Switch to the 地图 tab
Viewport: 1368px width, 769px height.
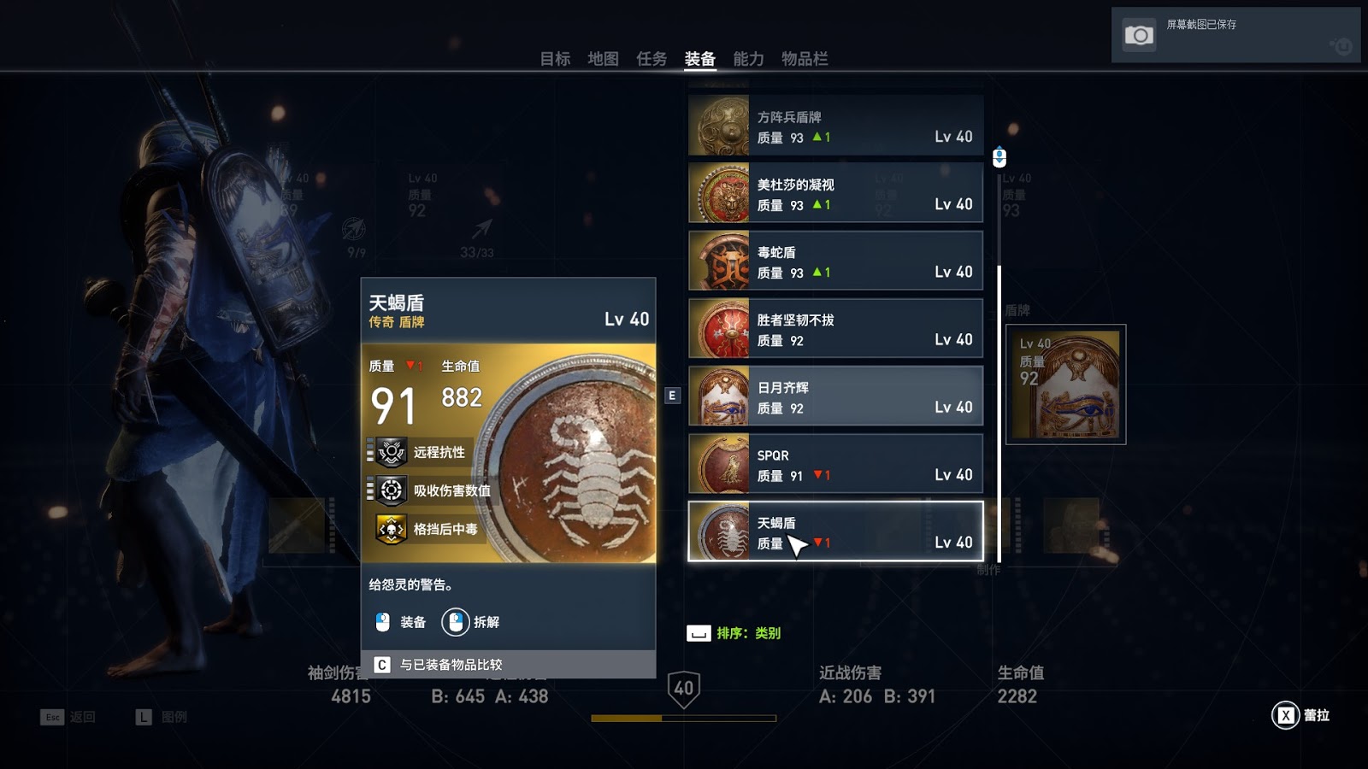coord(603,59)
